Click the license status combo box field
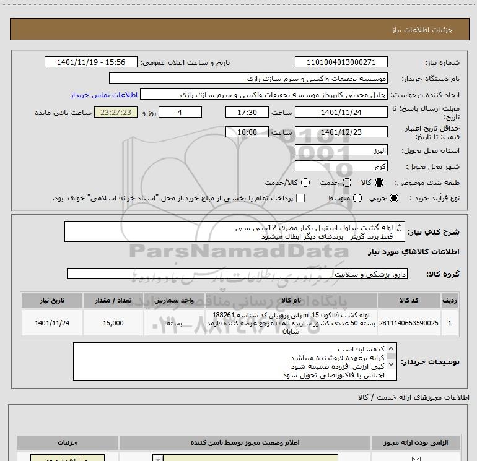Screen dimensions: 477x461 click(245, 458)
